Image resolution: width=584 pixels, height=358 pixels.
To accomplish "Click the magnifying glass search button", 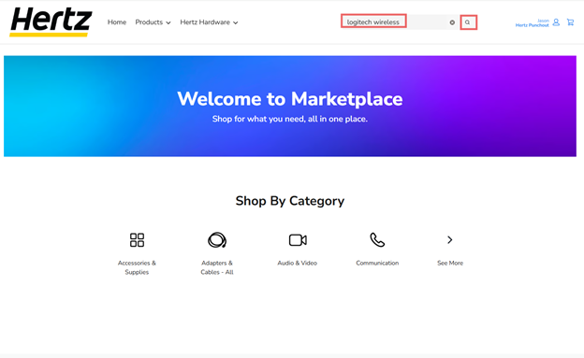I will (x=468, y=22).
